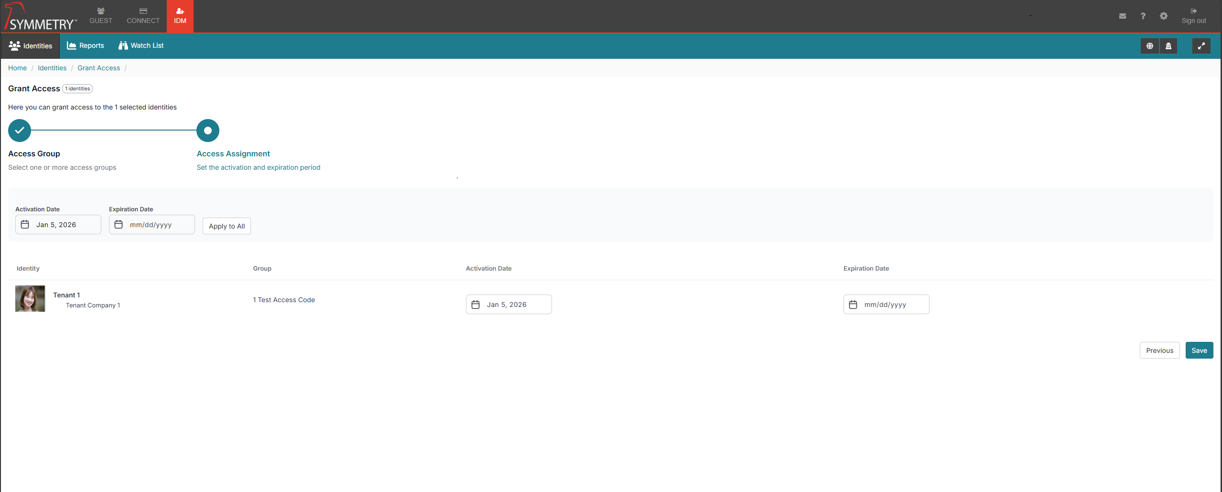Image resolution: width=1222 pixels, height=492 pixels.
Task: Open the Reports menu item
Action: pyautogui.click(x=86, y=46)
